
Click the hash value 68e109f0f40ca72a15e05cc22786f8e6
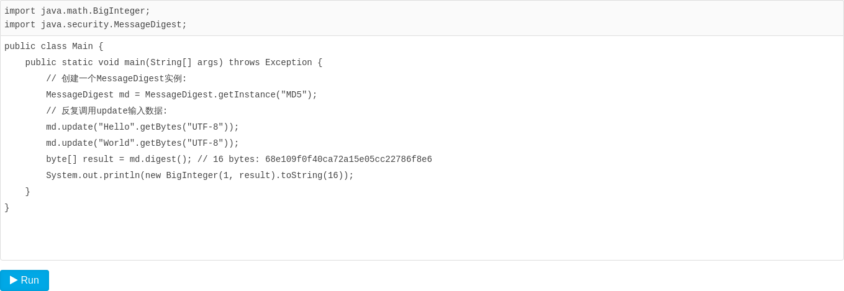pos(348,159)
